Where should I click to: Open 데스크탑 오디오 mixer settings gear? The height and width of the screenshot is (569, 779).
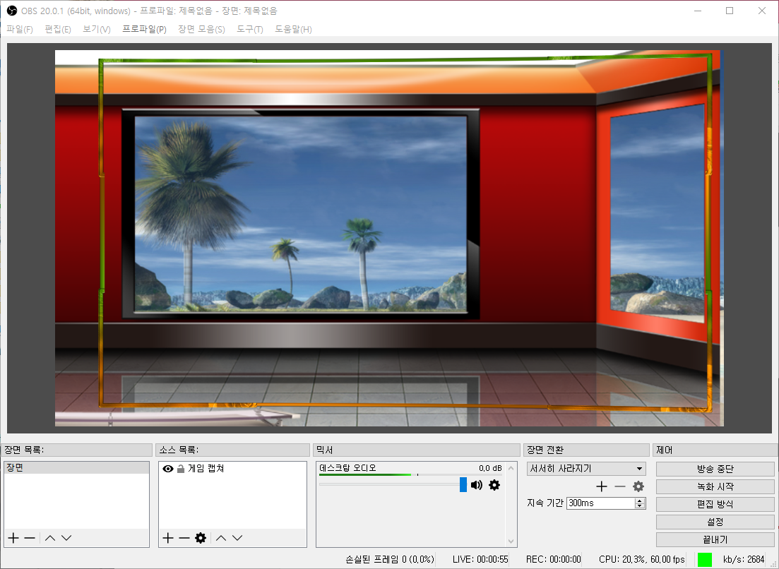pyautogui.click(x=494, y=485)
